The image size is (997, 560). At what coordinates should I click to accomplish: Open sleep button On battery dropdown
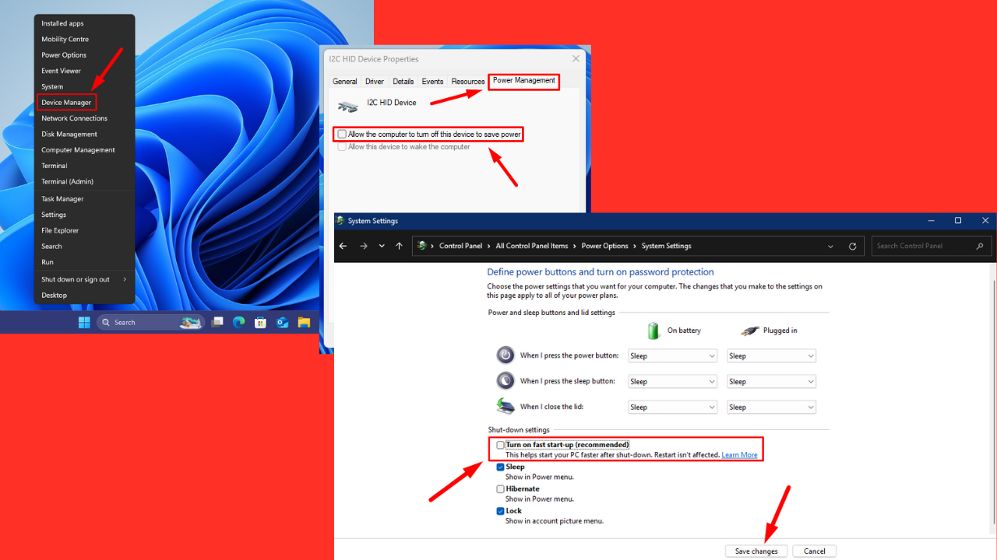[673, 382]
